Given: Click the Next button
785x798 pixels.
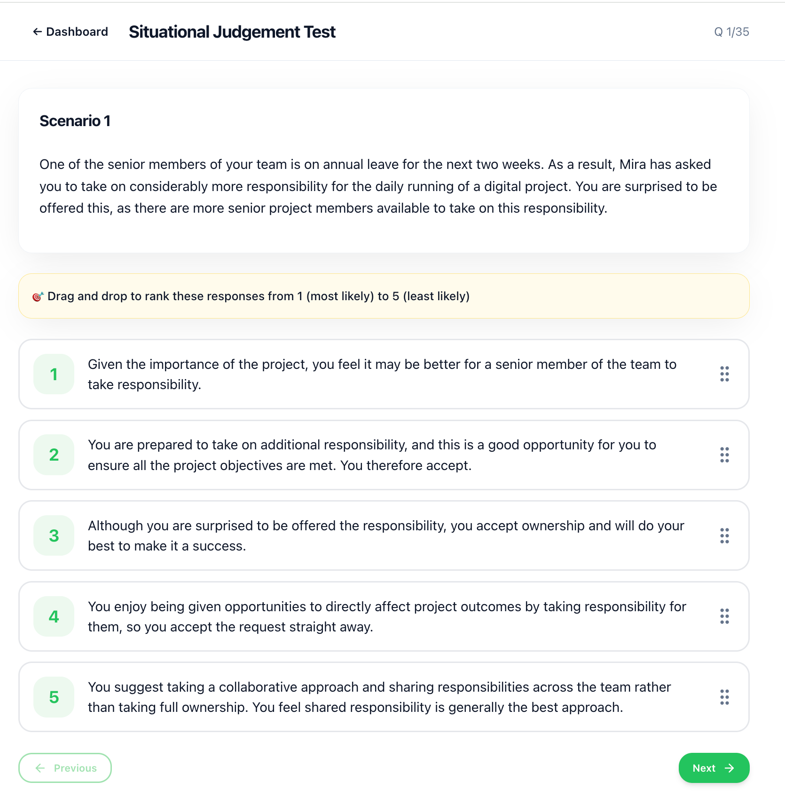Looking at the screenshot, I should pyautogui.click(x=714, y=768).
